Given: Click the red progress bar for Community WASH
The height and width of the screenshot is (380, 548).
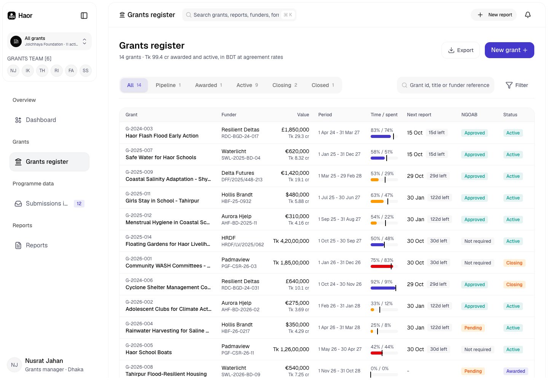Looking at the screenshot, I should pos(384,266).
